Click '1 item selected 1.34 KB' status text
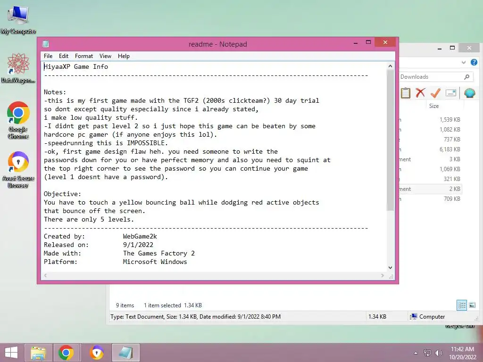483x362 pixels. (x=173, y=305)
